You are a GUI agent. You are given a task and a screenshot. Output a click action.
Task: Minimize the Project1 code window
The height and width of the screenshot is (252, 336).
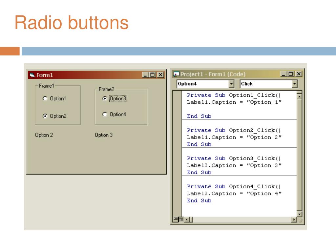click(283, 74)
